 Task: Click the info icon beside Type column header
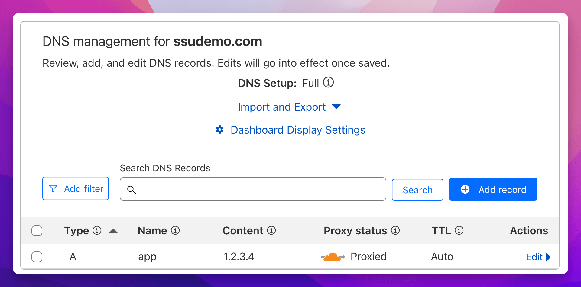97,230
